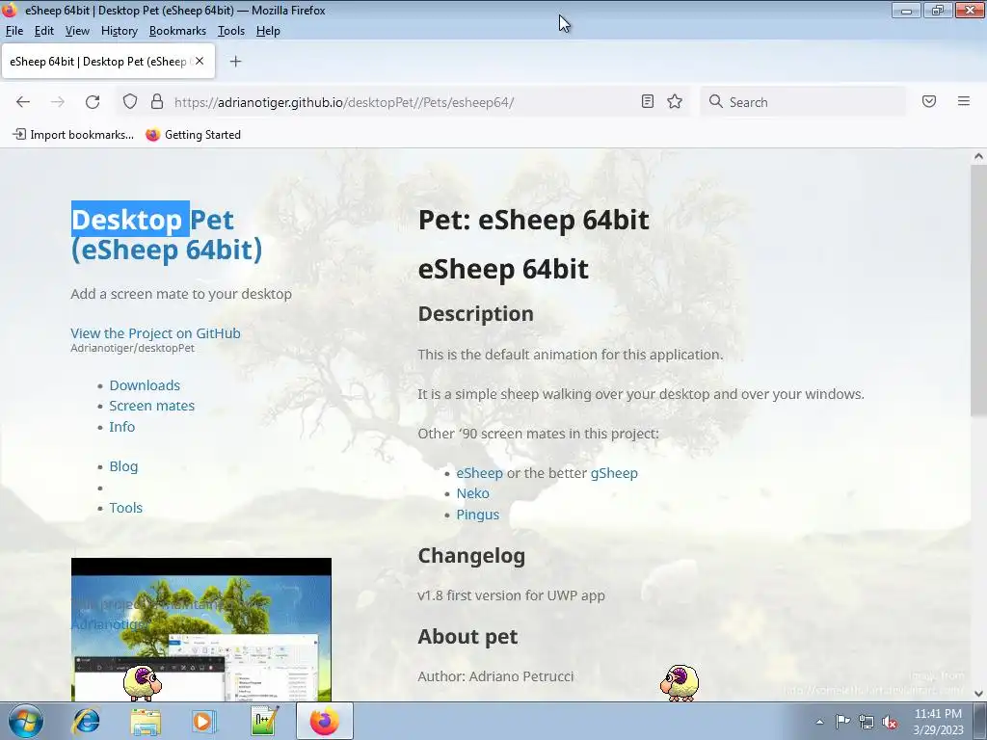This screenshot has height=740, width=987.
Task: Click the Search box in toolbar
Action: click(803, 102)
